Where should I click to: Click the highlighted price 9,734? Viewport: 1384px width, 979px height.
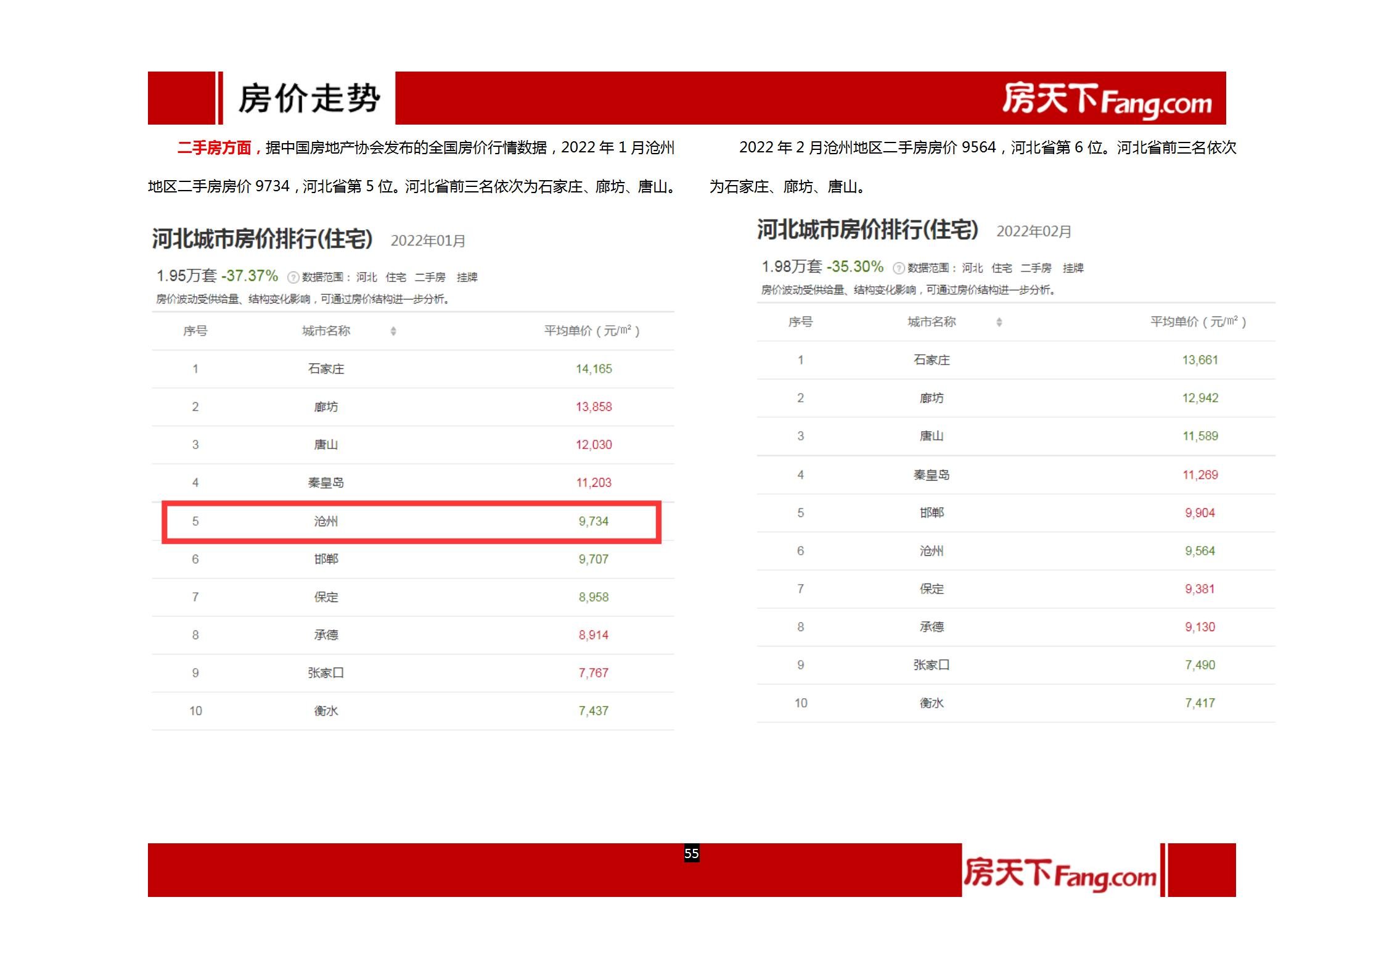pyautogui.click(x=594, y=521)
